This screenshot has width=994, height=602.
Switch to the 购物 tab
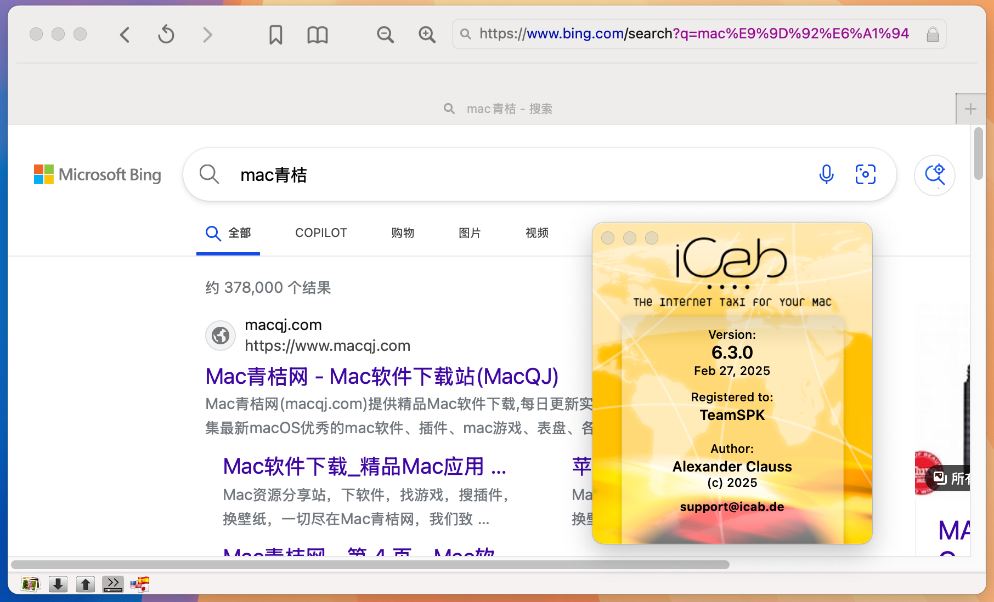[x=403, y=233]
